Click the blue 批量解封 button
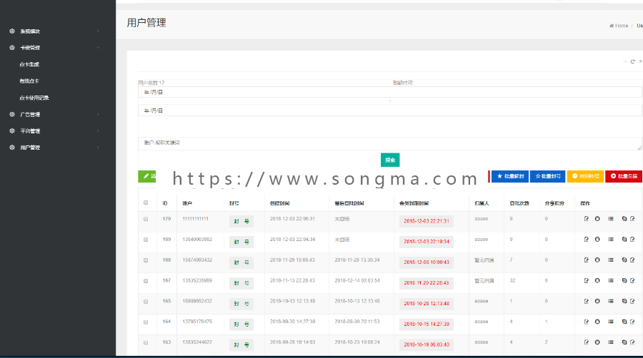Viewport: 643px width, 358px height. coord(509,176)
